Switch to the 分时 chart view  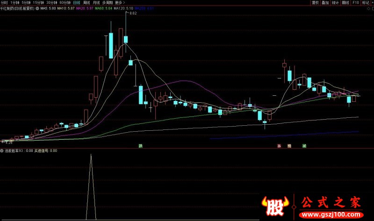click(4, 3)
